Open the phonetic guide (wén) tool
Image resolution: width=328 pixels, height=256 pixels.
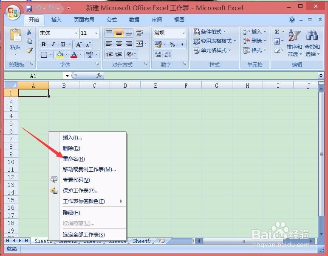pyautogui.click(x=90, y=55)
